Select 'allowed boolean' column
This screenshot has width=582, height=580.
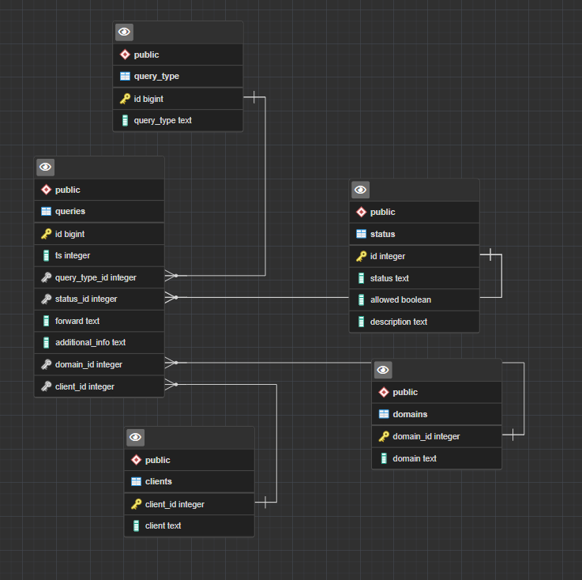415,299
